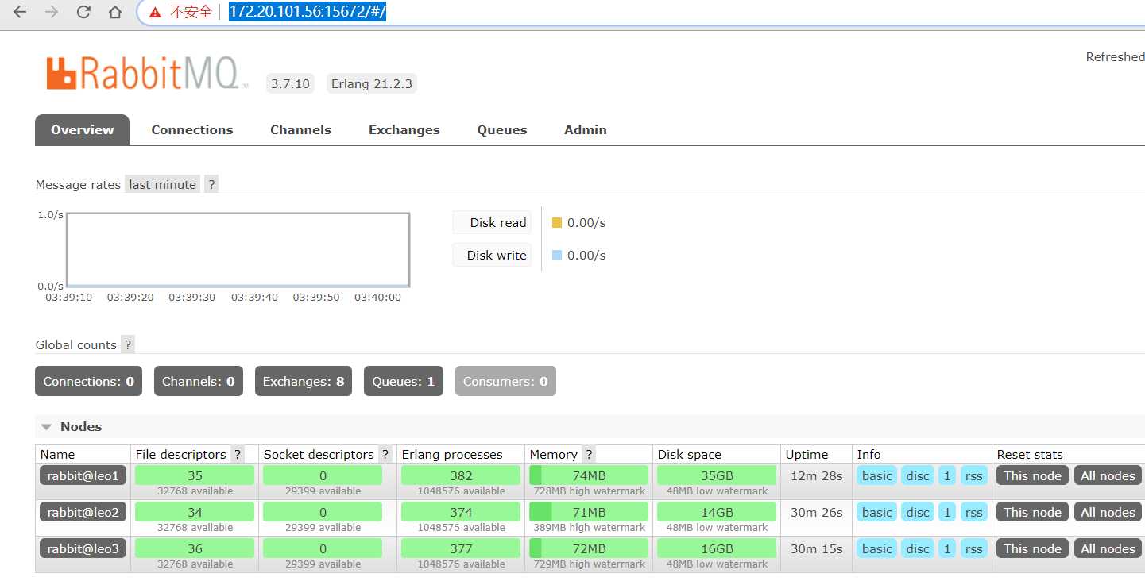Click the 35 file descriptors value
1145x581 pixels.
point(195,475)
